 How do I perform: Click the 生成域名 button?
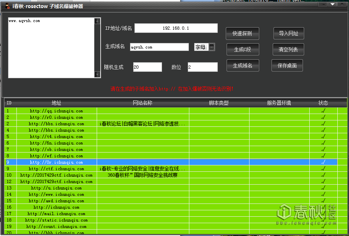tap(243, 65)
